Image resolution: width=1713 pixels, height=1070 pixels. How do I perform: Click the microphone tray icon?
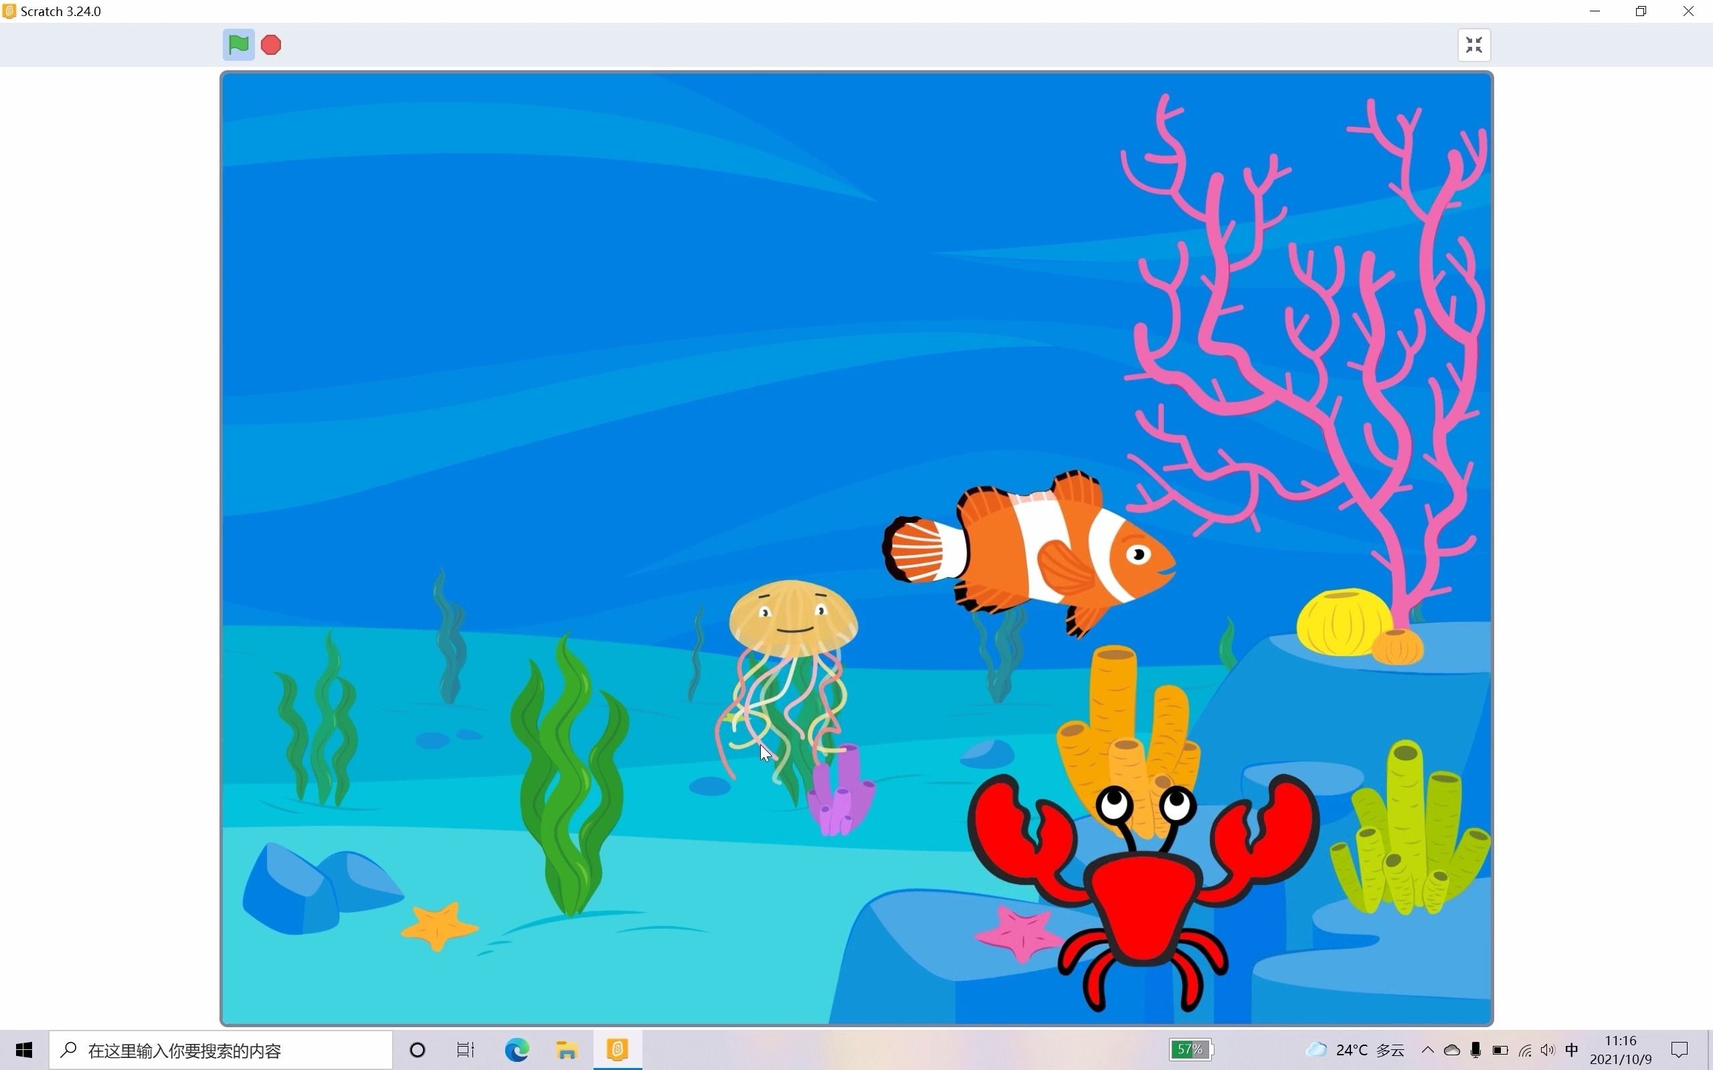1476,1050
